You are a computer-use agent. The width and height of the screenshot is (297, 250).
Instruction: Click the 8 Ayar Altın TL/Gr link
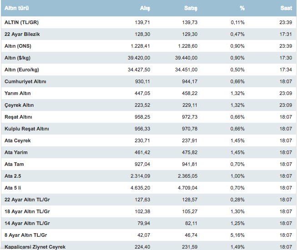point(26,235)
